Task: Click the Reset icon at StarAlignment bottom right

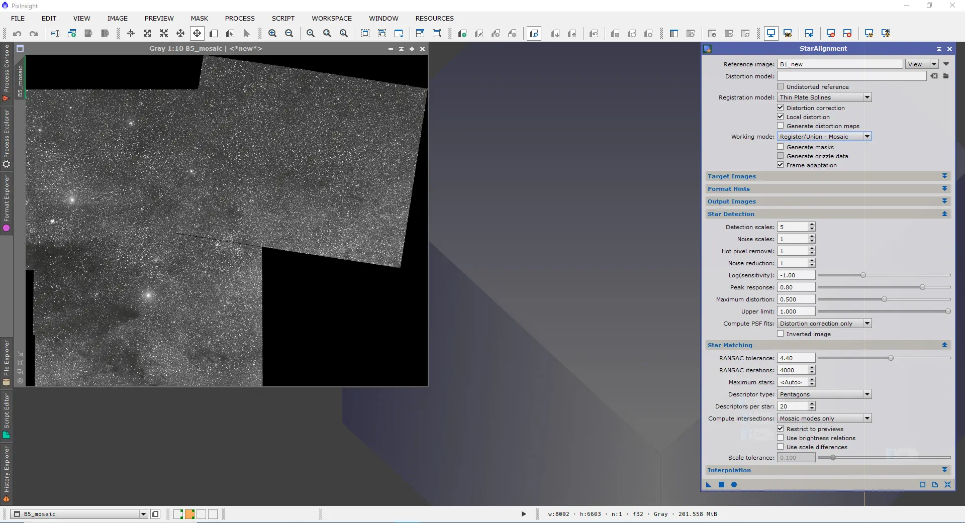Action: pos(947,485)
